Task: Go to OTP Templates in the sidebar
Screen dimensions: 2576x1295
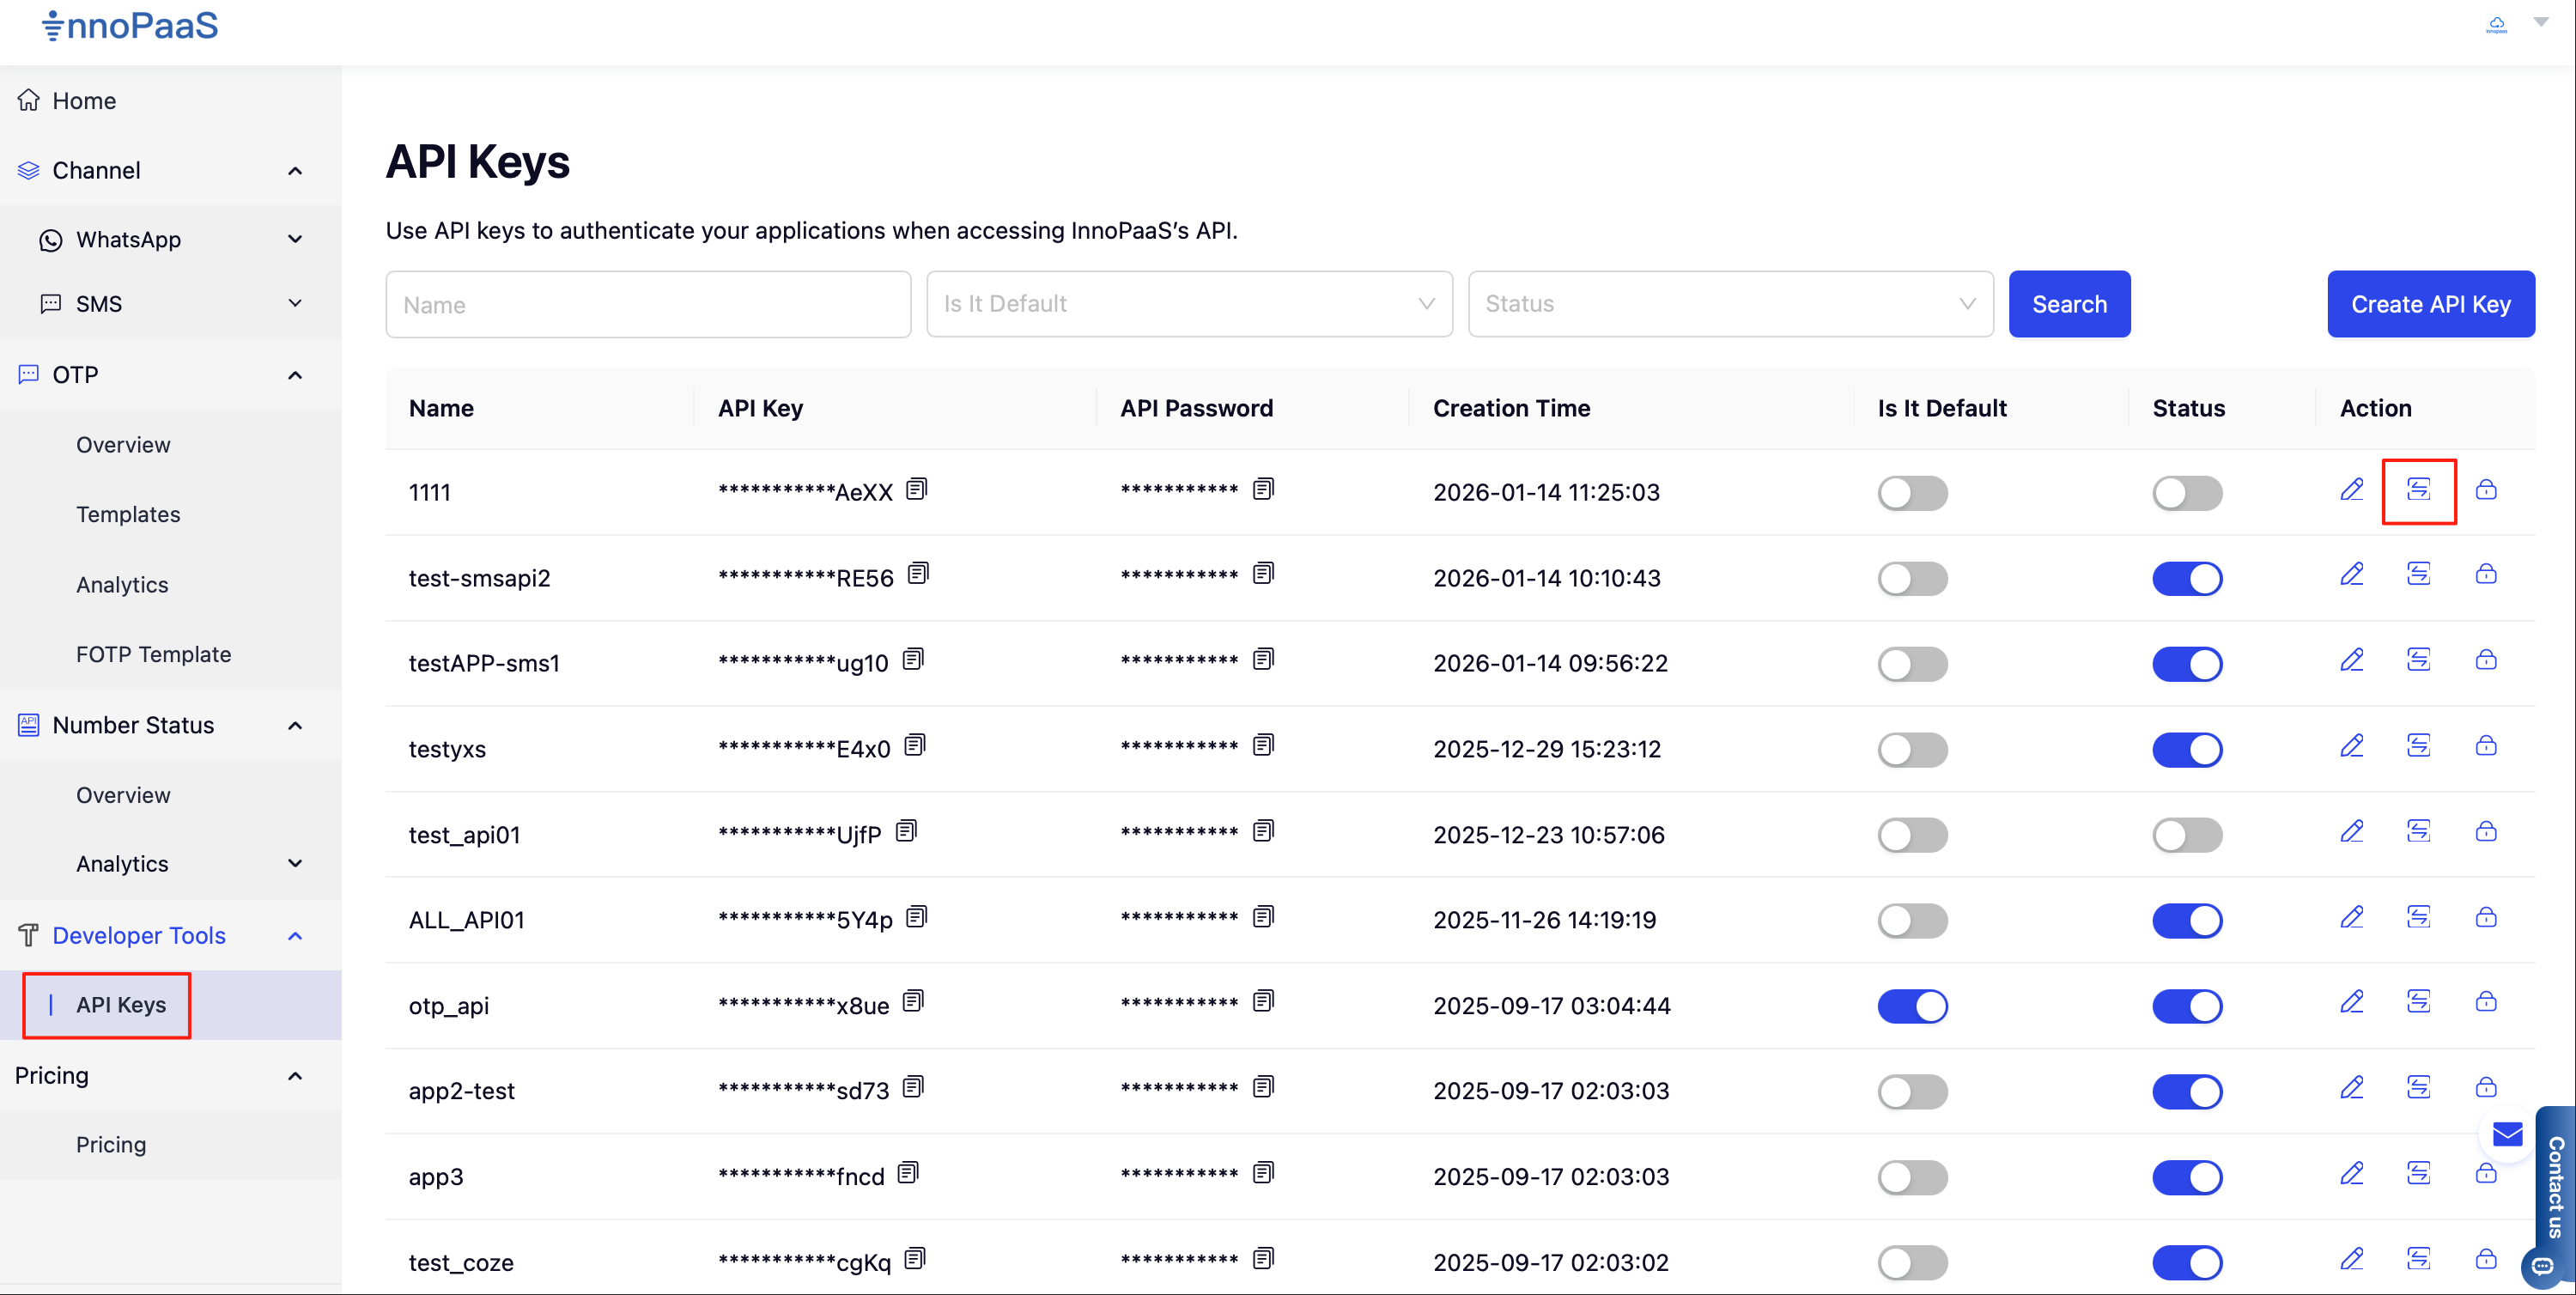Action: point(128,514)
